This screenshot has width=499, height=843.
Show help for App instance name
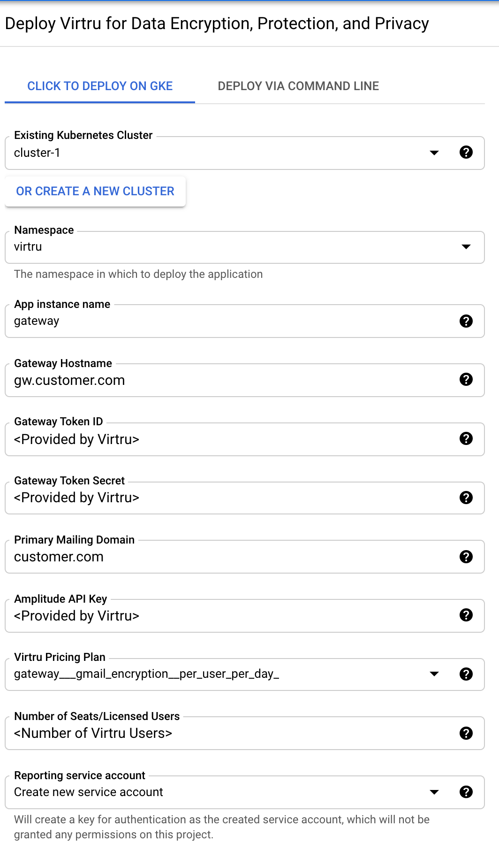click(x=466, y=321)
